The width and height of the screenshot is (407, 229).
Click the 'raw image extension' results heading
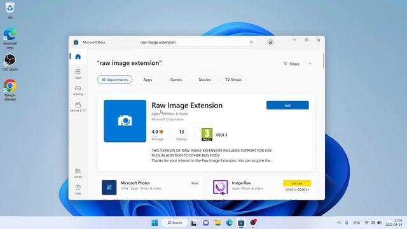[x=130, y=63]
